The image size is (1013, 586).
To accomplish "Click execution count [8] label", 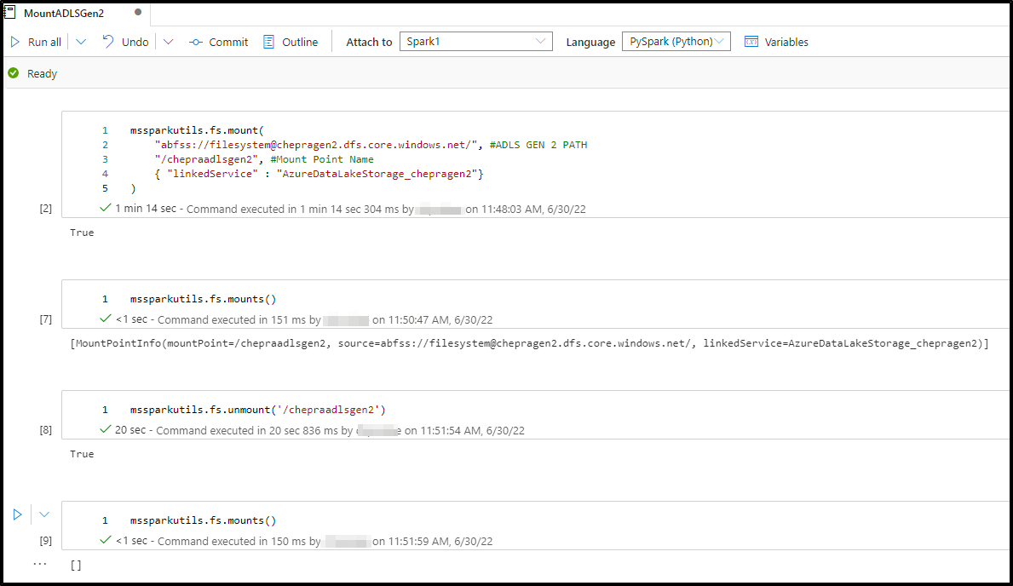I will 45,429.
